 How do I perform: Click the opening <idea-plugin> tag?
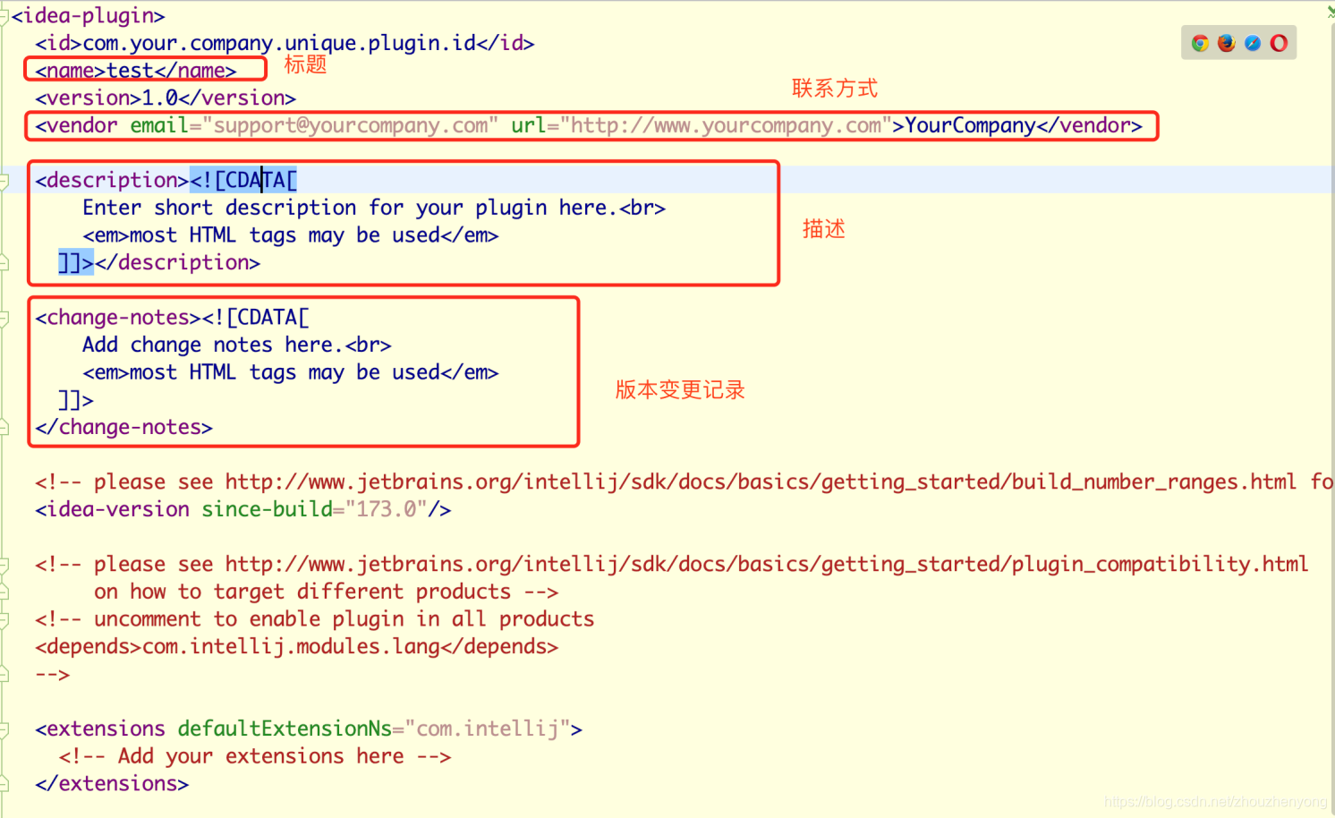tap(88, 16)
